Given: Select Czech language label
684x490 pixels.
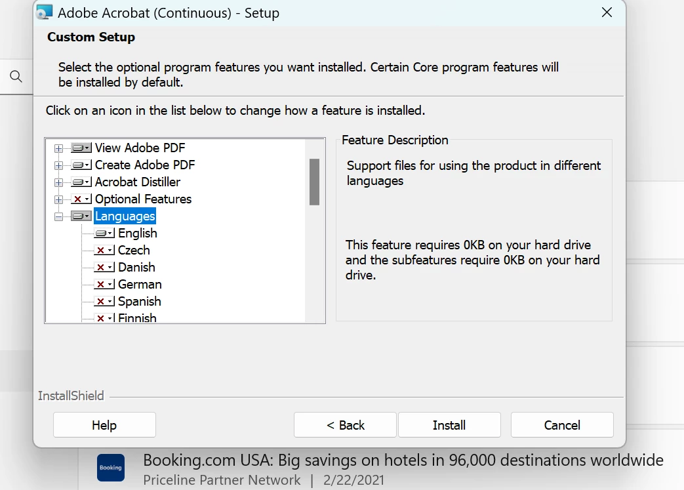Looking at the screenshot, I should (x=134, y=250).
